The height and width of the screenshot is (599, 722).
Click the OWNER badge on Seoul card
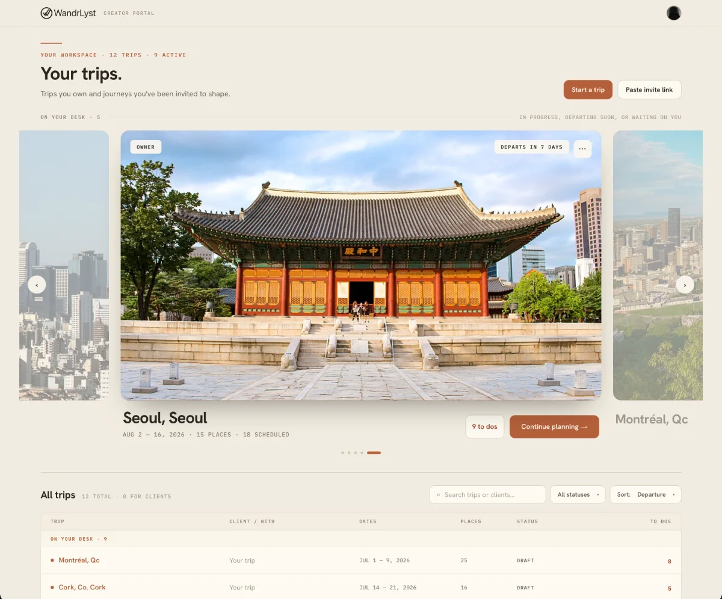[146, 147]
